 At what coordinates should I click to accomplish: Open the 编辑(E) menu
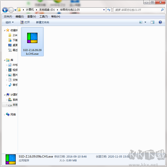(20, 17)
